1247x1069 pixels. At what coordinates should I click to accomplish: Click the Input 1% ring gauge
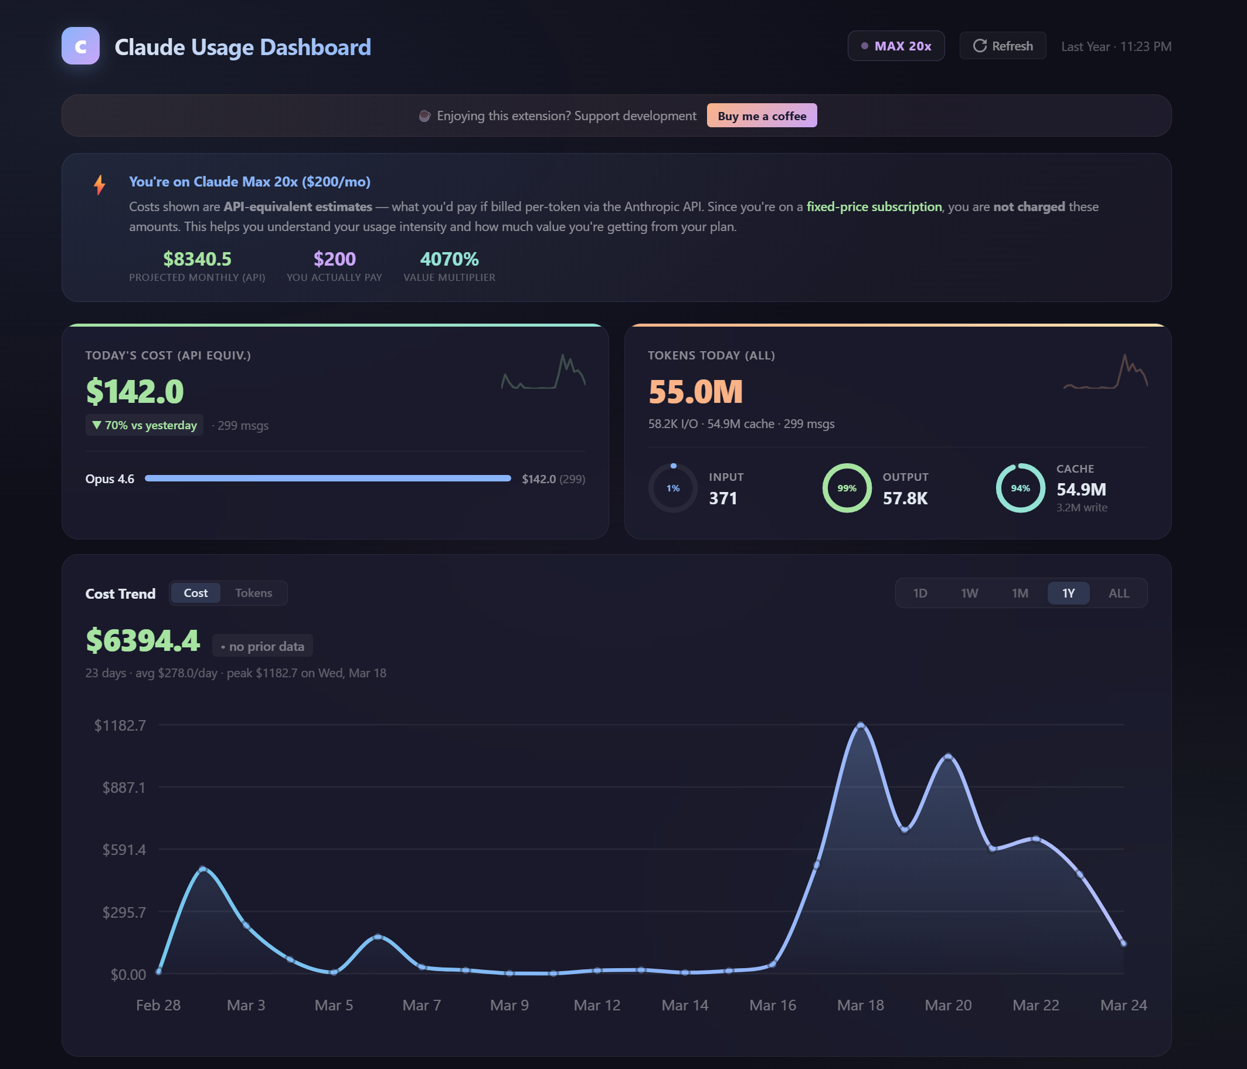(x=673, y=488)
